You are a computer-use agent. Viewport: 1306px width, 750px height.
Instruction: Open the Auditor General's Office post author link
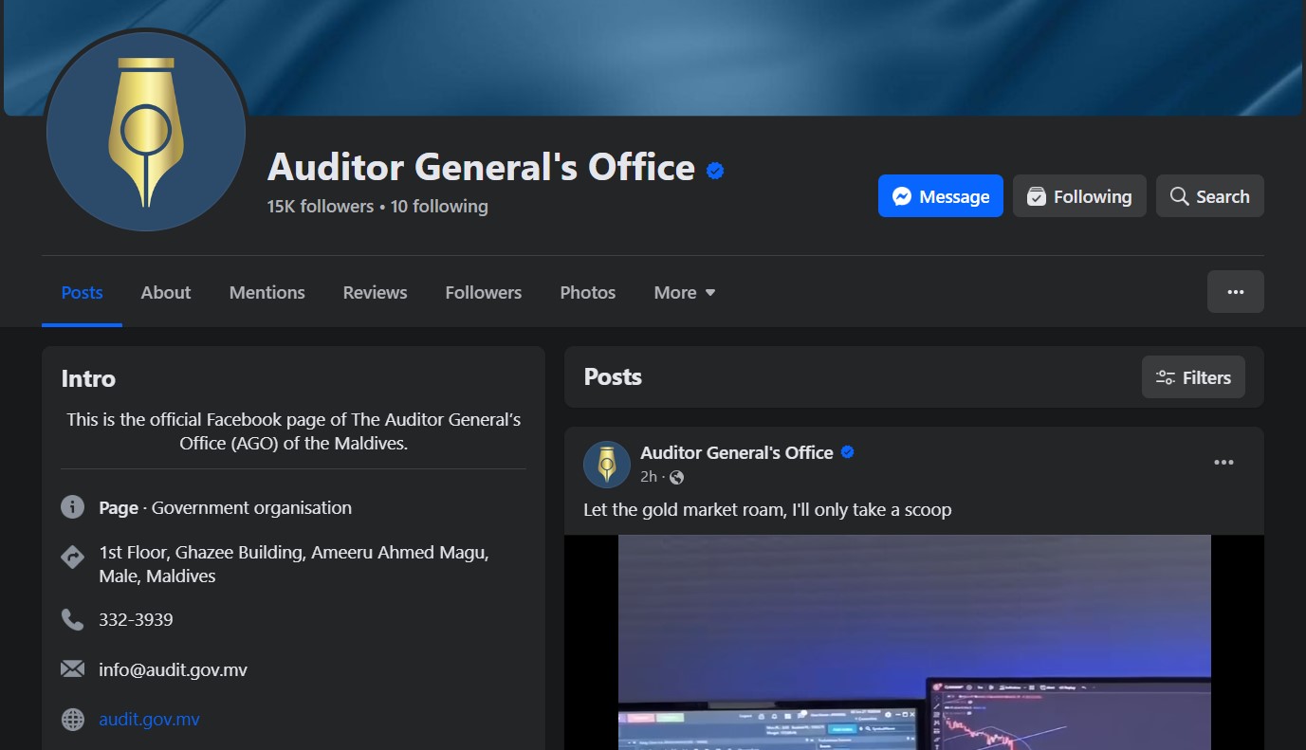pyautogui.click(x=736, y=453)
